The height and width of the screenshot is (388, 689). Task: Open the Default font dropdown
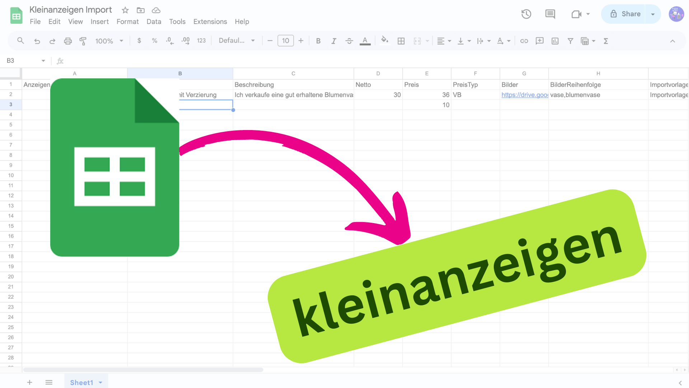click(x=237, y=41)
